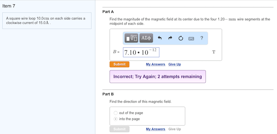Click the T unit label beside the answer
277x134 pixels.
[214, 52]
